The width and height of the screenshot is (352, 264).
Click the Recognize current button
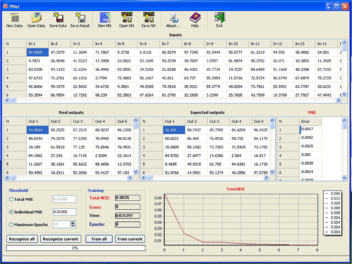[x=60, y=239]
